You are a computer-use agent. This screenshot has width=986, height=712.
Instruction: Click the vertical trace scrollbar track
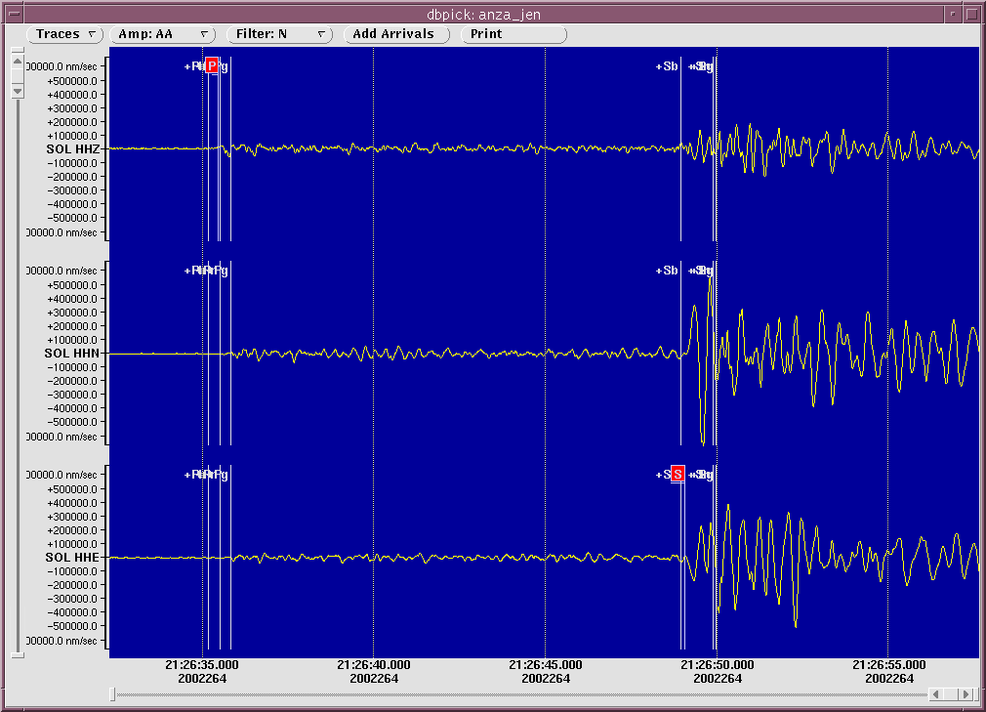coord(18,377)
